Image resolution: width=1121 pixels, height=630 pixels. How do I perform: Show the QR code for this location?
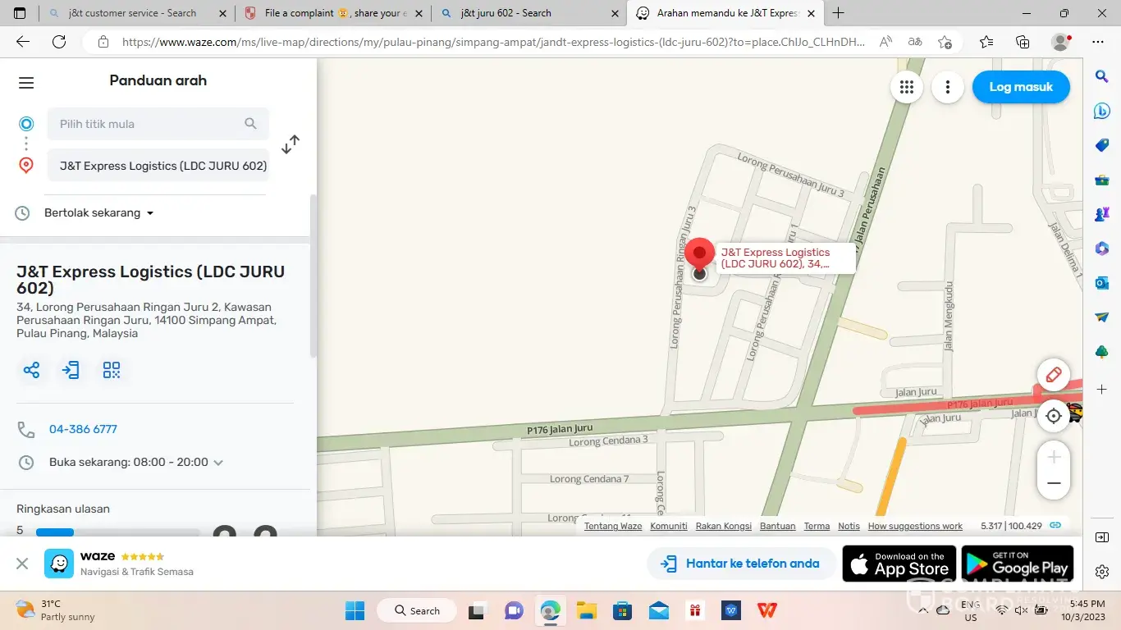(x=112, y=370)
